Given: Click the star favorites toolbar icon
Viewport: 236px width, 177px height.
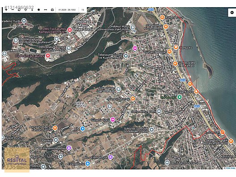Looking at the screenshot, I should (39, 10).
